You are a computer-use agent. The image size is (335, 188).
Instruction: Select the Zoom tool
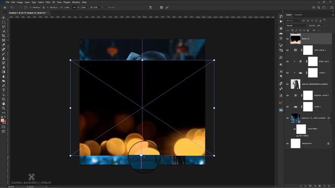[4, 108]
